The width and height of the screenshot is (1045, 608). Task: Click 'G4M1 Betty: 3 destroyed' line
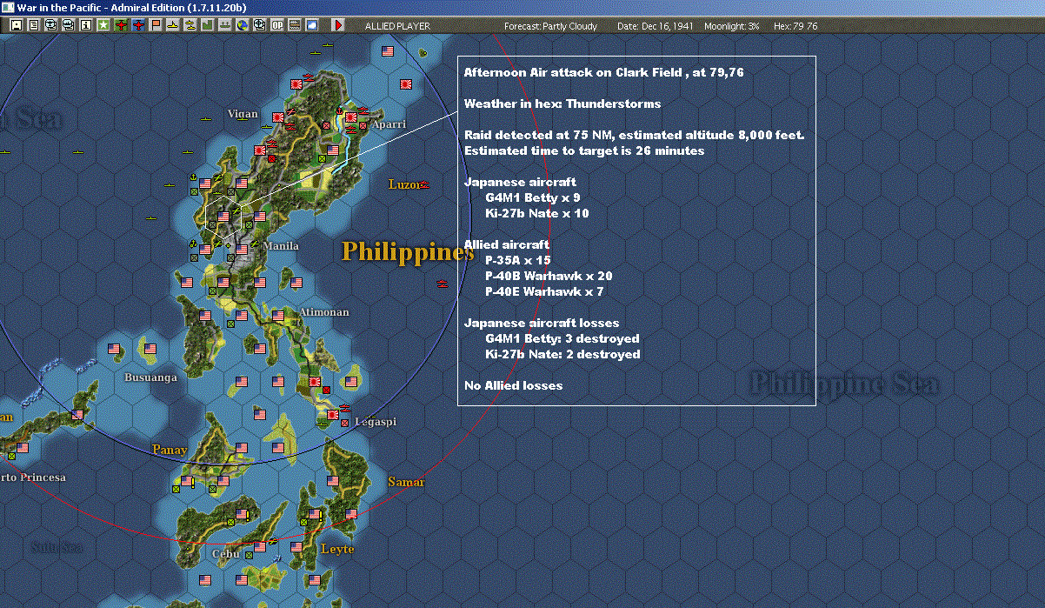(x=562, y=338)
